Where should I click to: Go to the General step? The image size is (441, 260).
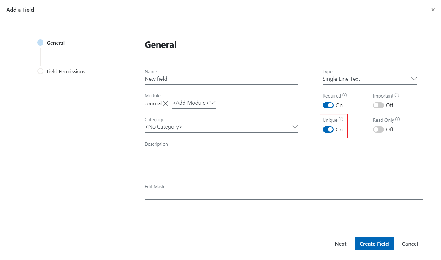tap(51, 43)
